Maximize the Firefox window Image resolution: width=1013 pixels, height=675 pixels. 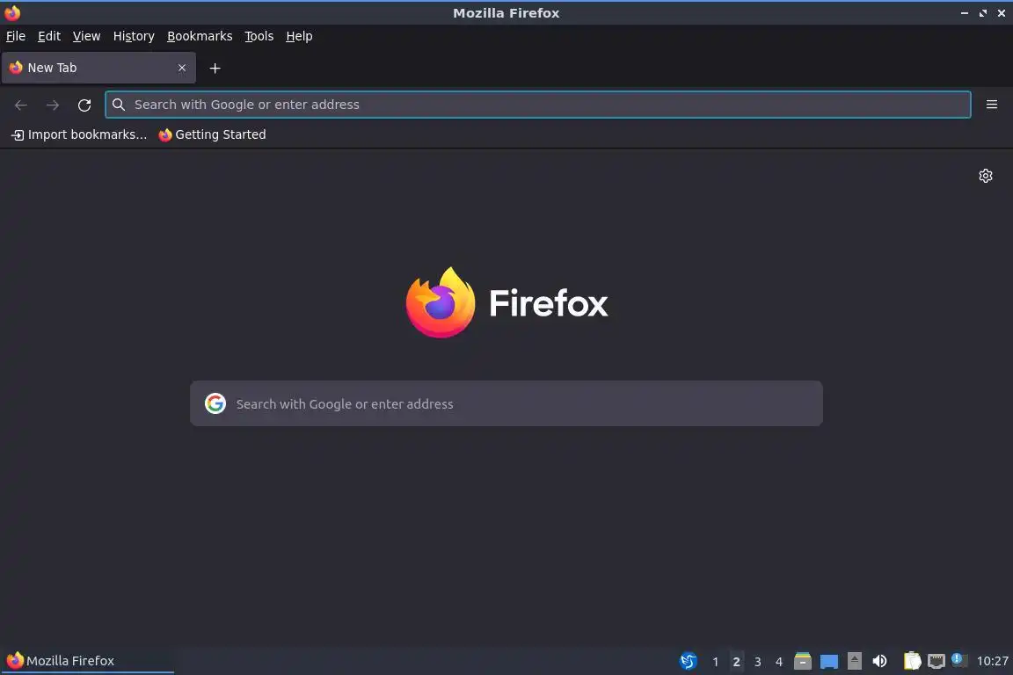(x=983, y=13)
